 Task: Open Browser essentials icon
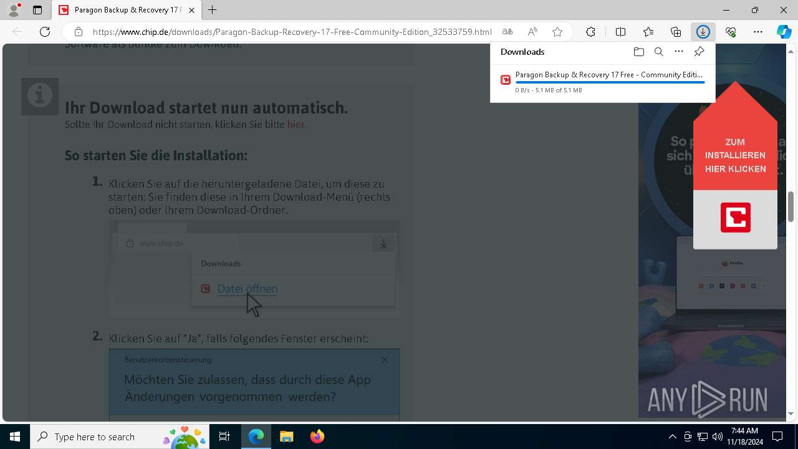pyautogui.click(x=731, y=32)
